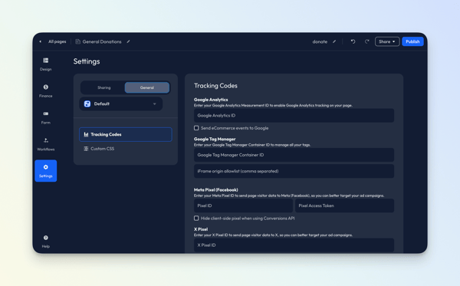The width and height of the screenshot is (460, 286).
Task: Click the Meta Pixel (Facebook) label
Action: (x=216, y=190)
